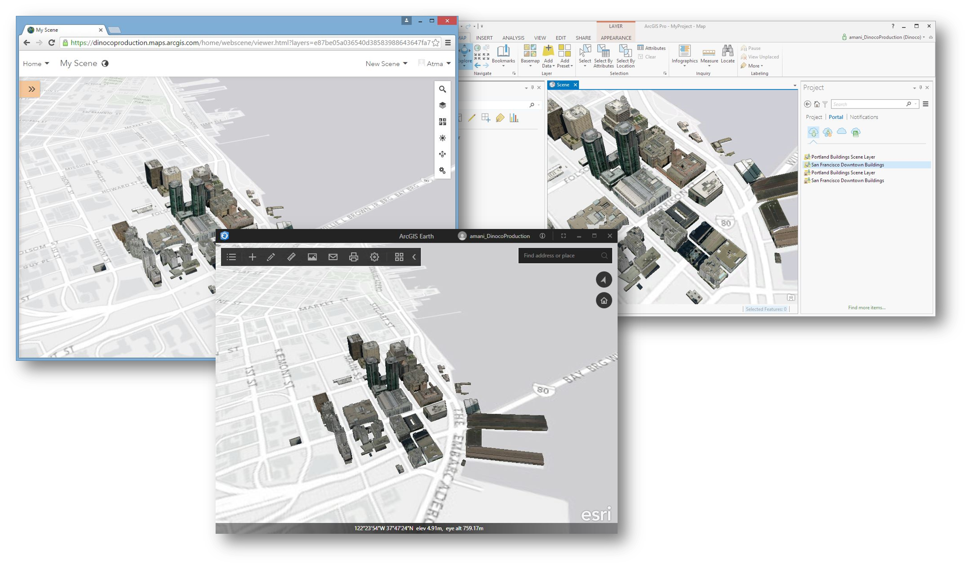The height and width of the screenshot is (566, 968).
Task: Click the My Content portal icon in Project pane
Action: (x=813, y=132)
